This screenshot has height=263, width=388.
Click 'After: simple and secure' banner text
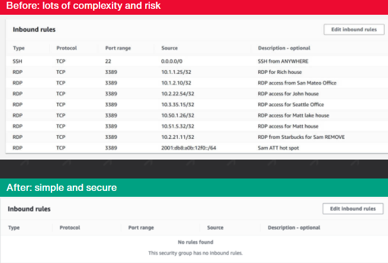[62, 188]
